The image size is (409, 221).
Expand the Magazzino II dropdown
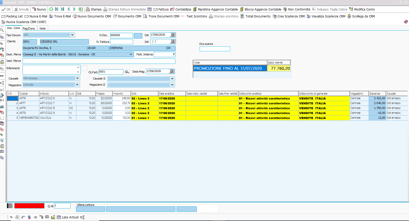172,85
